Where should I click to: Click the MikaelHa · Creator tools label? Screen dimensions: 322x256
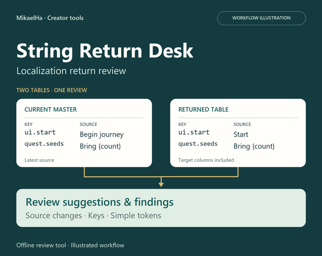point(50,18)
